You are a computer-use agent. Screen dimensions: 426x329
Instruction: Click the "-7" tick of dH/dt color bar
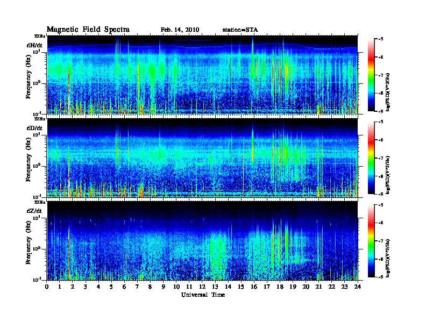point(381,75)
